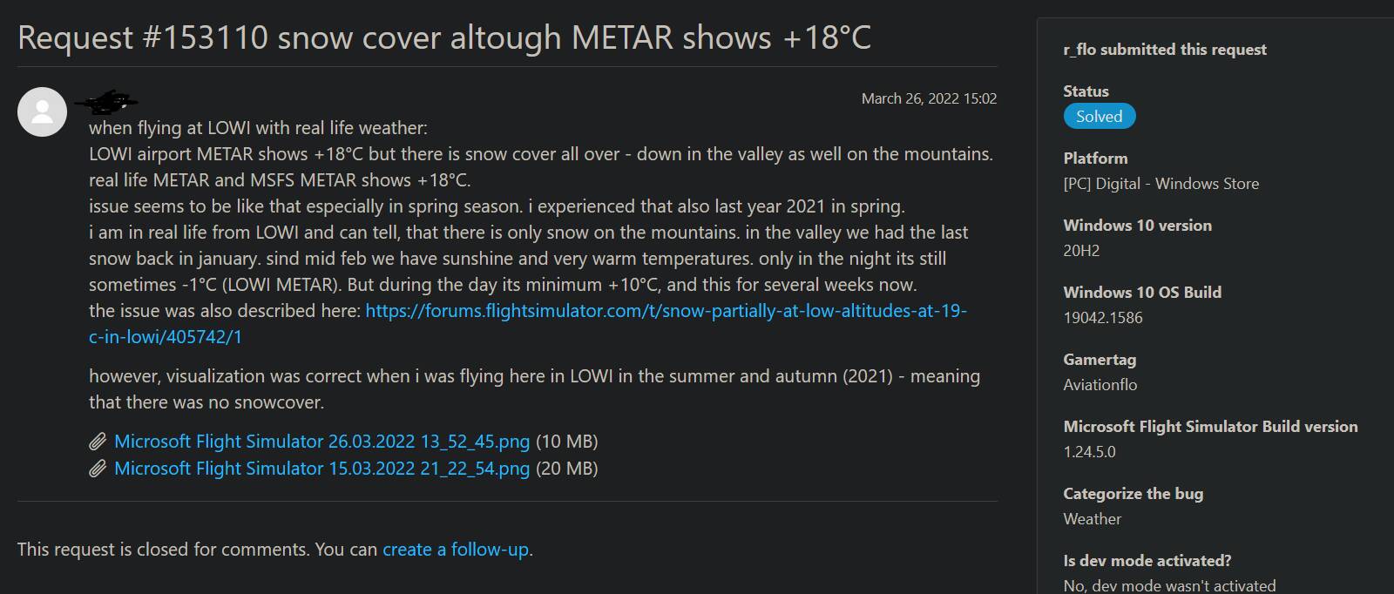The height and width of the screenshot is (594, 1394).
Task: Click the blue Solved status badge
Action: tap(1099, 117)
